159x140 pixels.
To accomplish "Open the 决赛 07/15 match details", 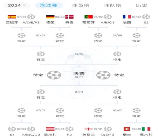I will (x=79, y=75).
